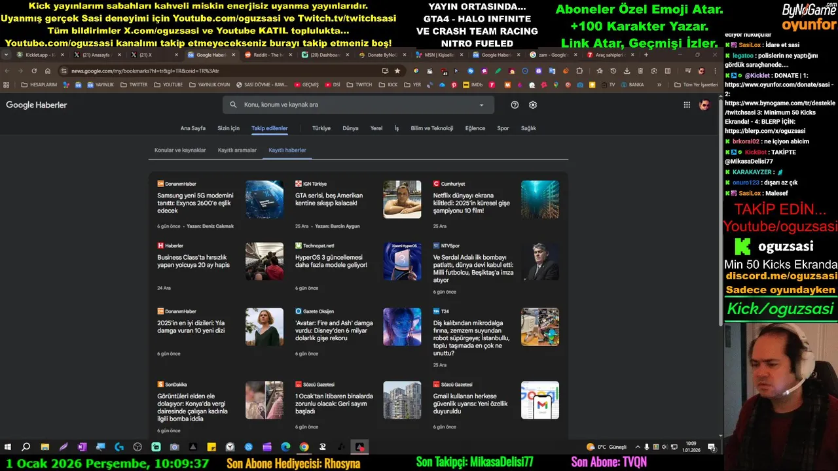Open the HyperOS 3 güncellemesi article
The image size is (838, 471).
click(331, 261)
